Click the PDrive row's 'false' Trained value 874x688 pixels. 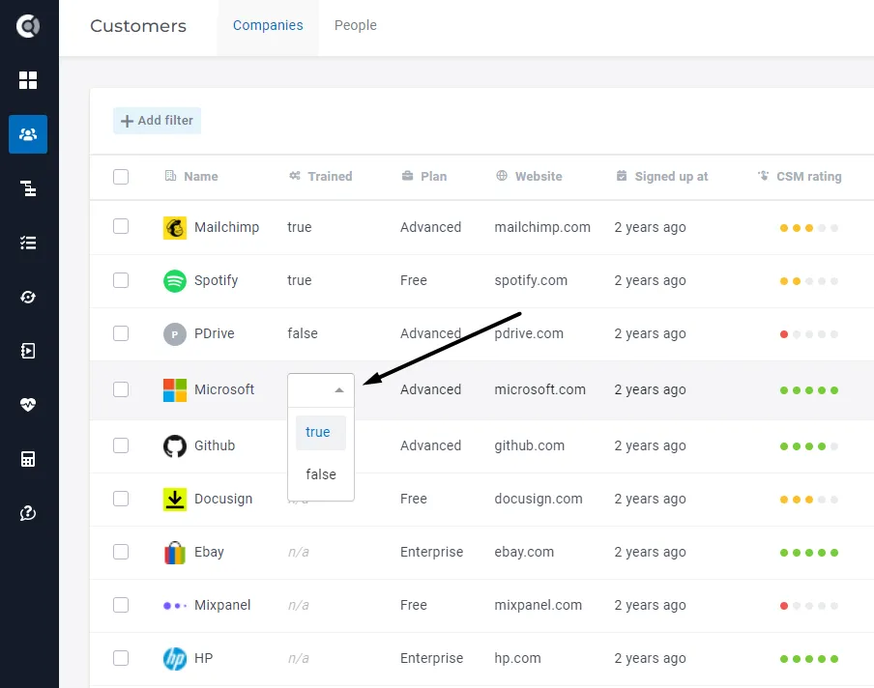(x=303, y=333)
